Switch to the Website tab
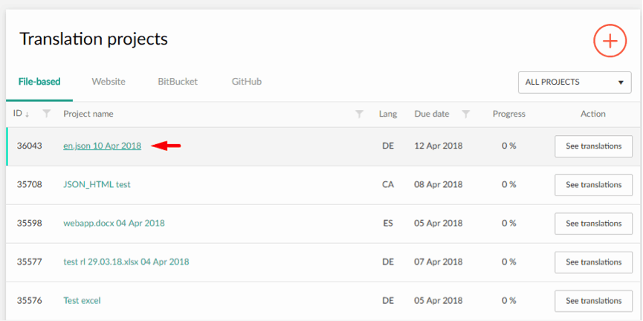 pyautogui.click(x=109, y=82)
